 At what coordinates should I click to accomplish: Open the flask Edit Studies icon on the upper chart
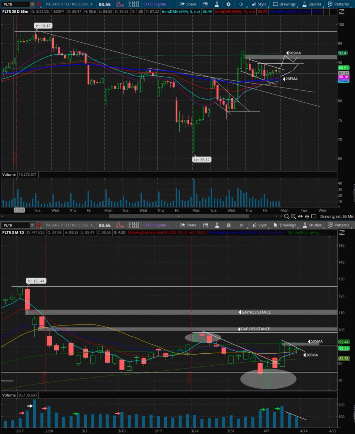[x=217, y=4]
